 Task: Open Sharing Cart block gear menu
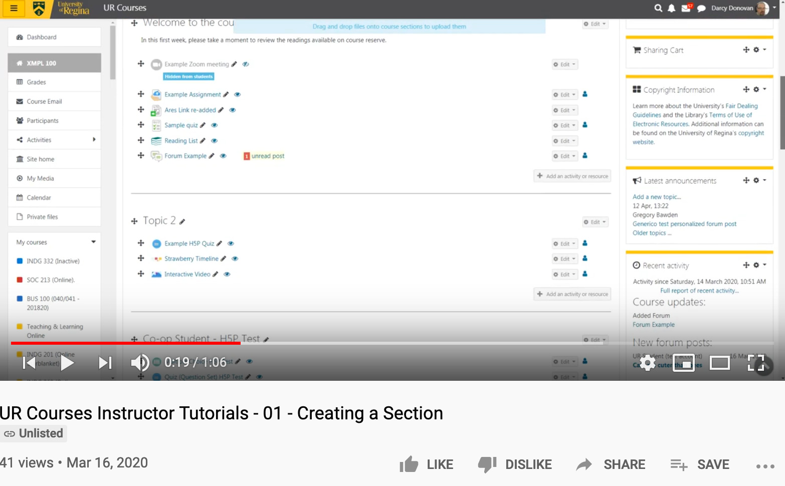coord(759,50)
